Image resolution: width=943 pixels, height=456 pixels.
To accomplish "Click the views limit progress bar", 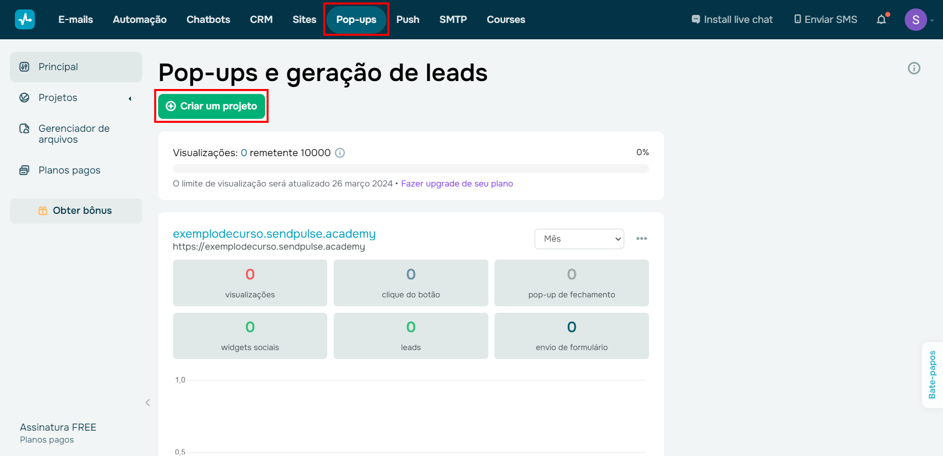I will pos(411,169).
